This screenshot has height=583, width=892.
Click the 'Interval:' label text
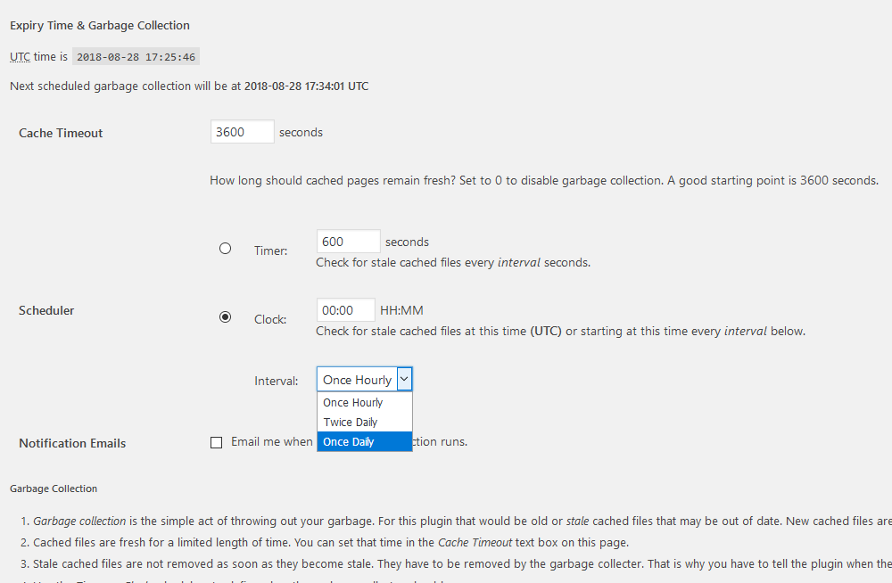click(276, 381)
